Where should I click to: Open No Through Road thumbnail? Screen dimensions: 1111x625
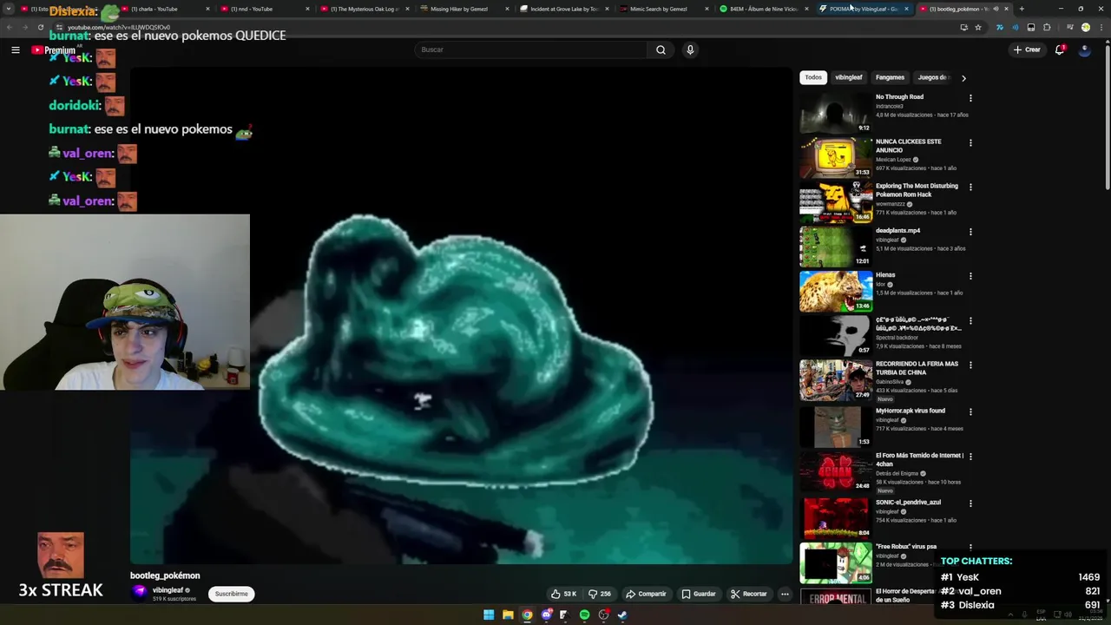point(836,113)
